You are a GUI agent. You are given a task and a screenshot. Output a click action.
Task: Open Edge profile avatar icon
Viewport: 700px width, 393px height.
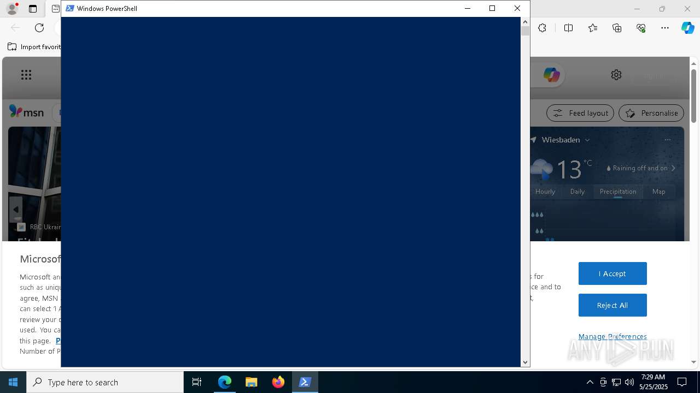11,9
